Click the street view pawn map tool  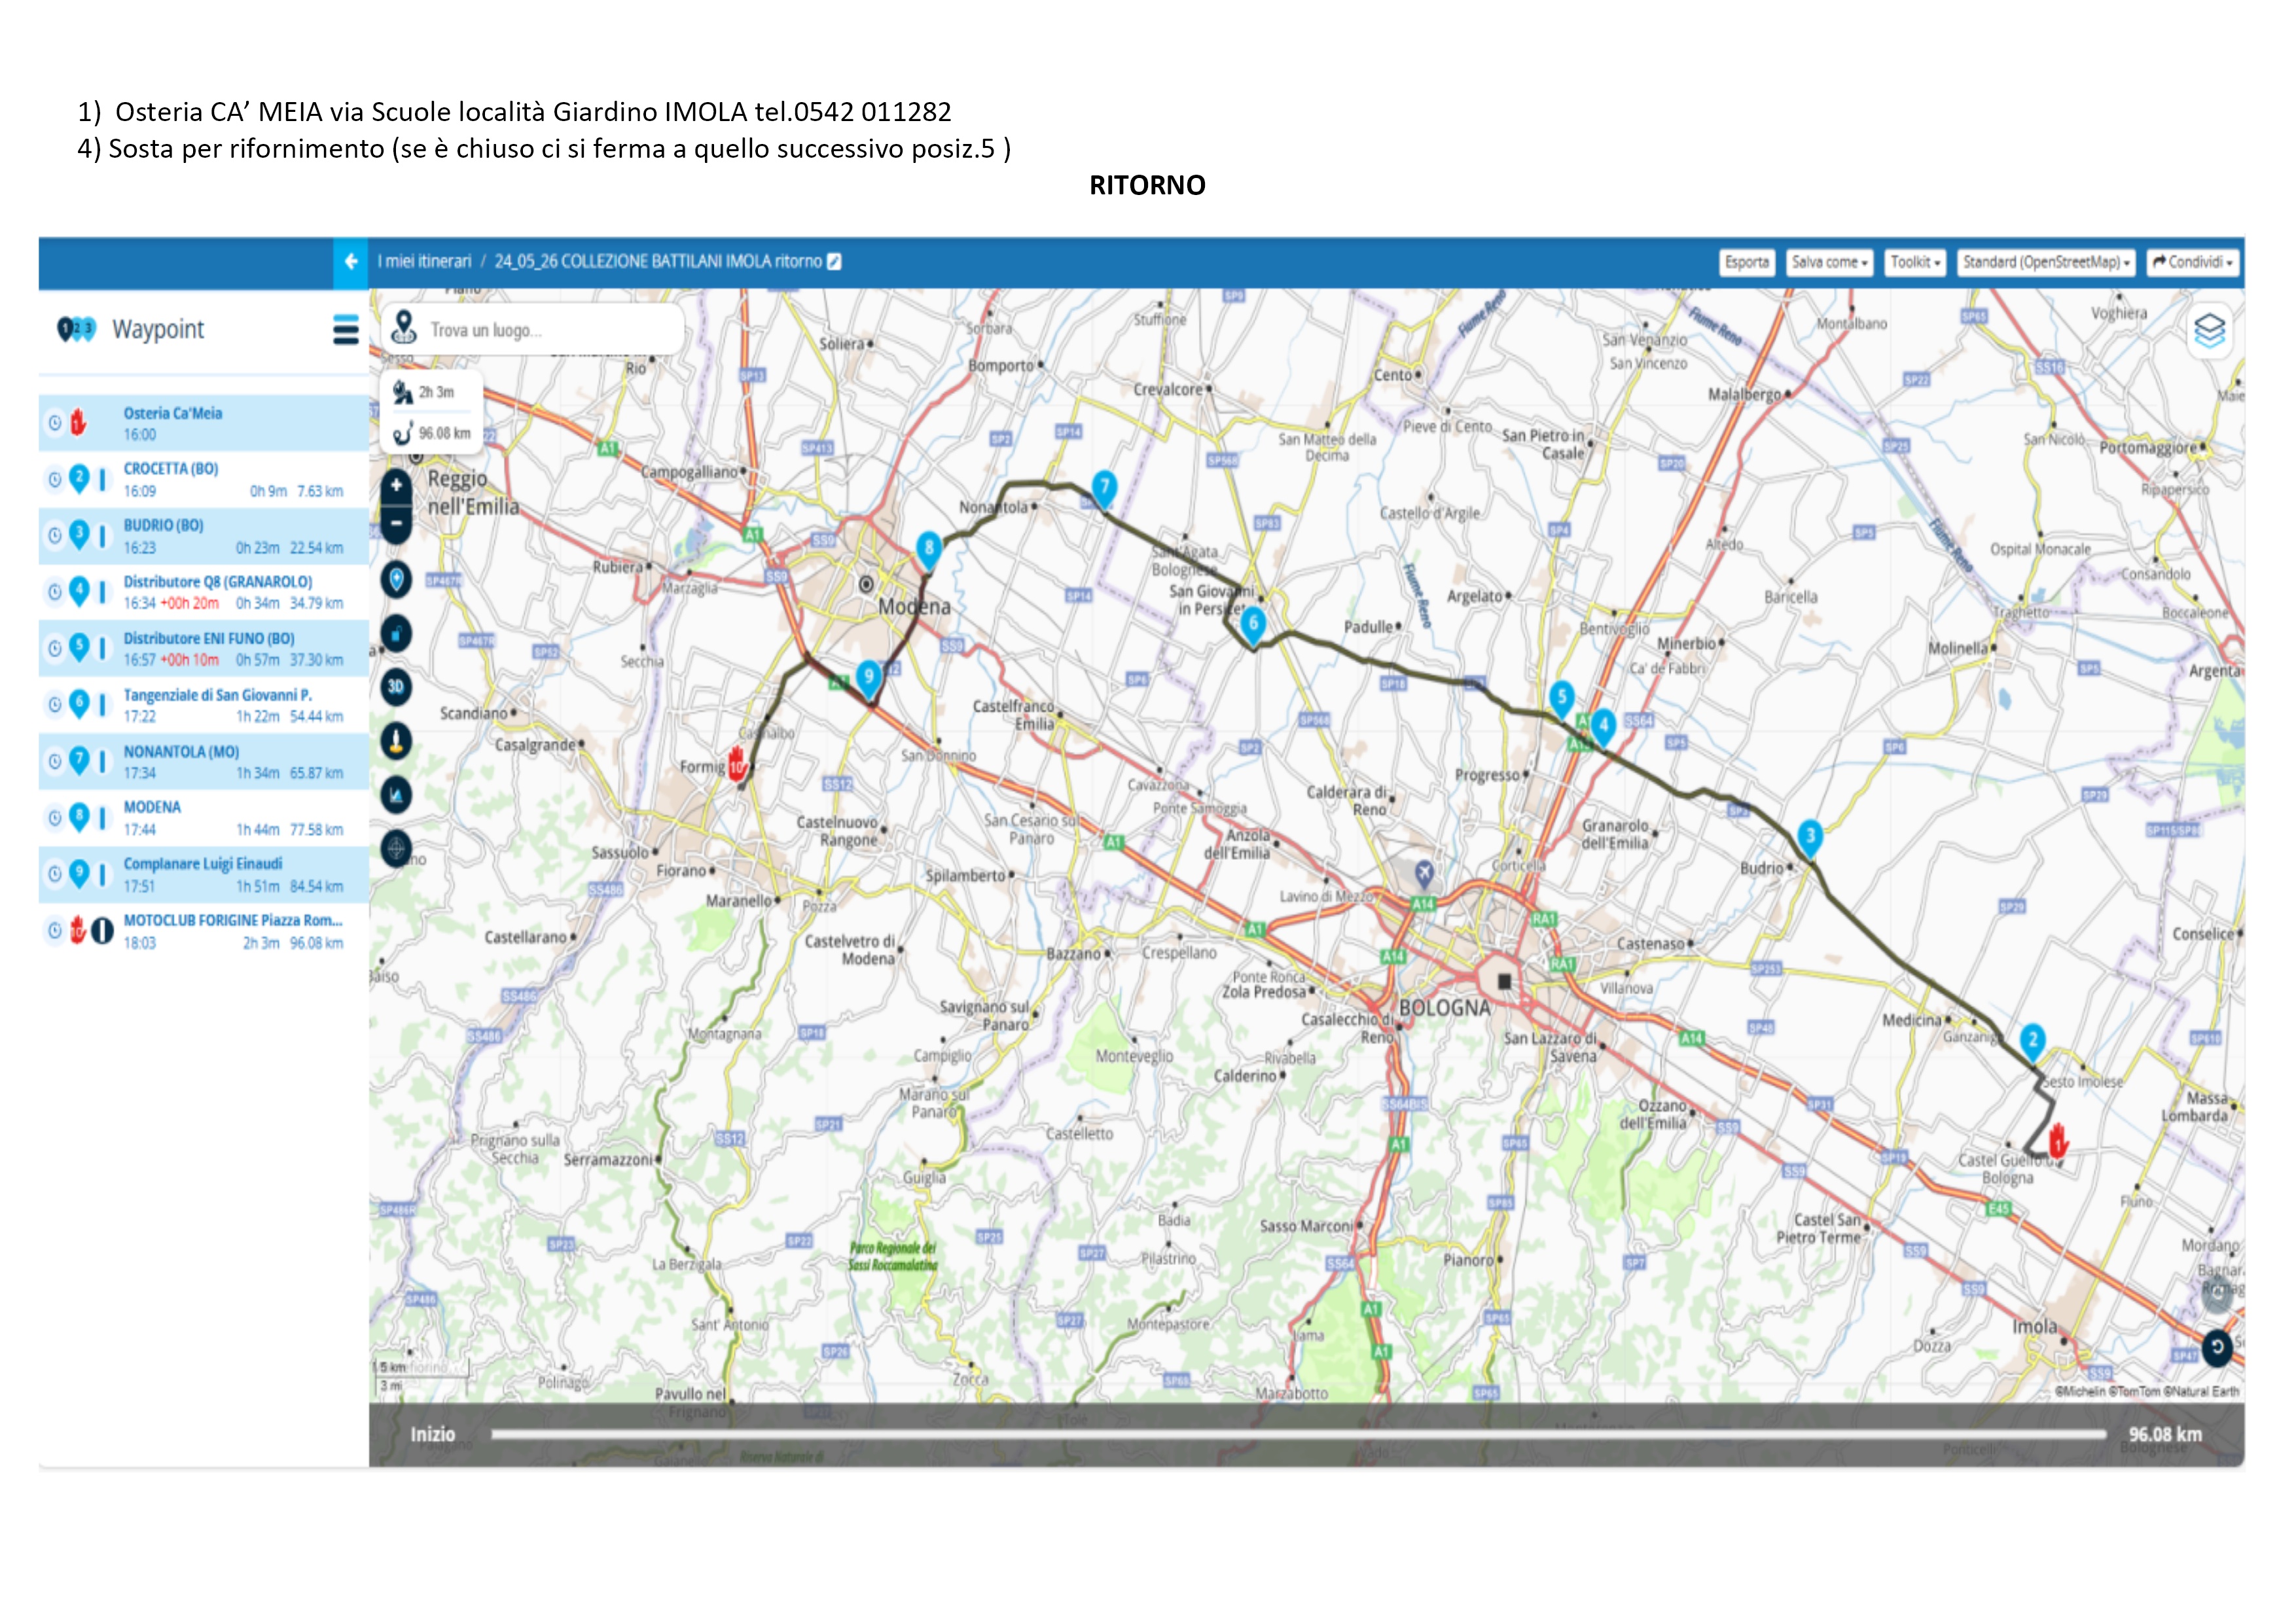[397, 741]
